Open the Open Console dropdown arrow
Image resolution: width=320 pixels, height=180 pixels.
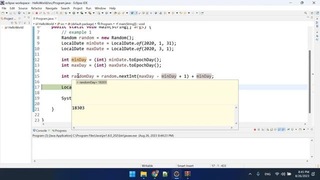(x=304, y=129)
